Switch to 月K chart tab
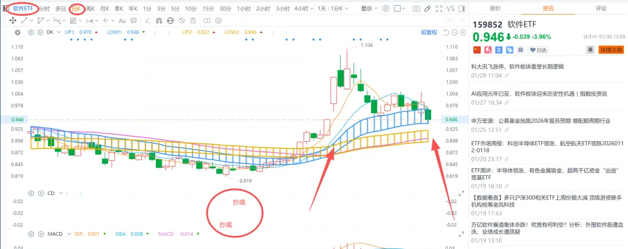This screenshot has height=249, width=628. [105, 8]
